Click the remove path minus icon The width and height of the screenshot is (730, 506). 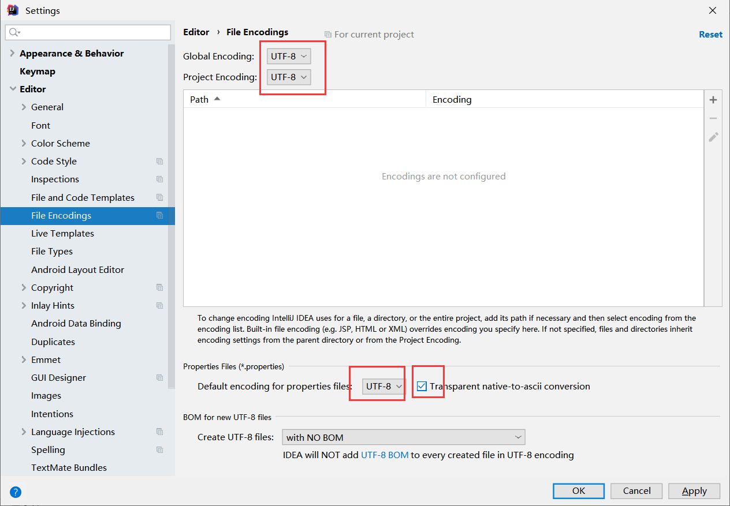pyautogui.click(x=713, y=118)
